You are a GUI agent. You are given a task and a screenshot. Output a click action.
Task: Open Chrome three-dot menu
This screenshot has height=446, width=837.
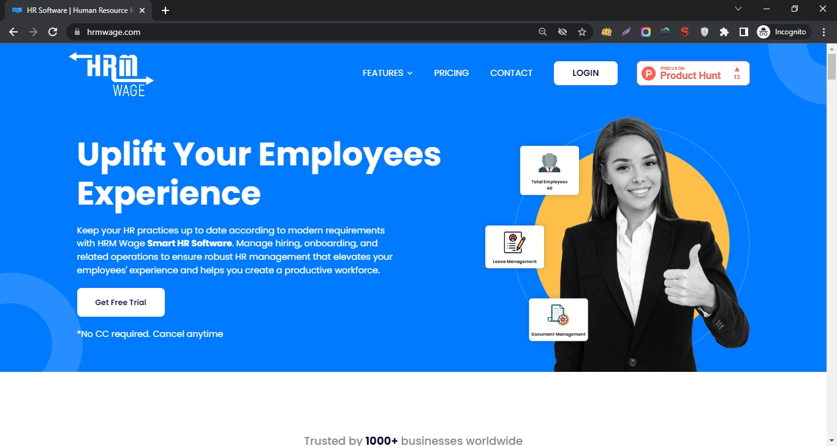[x=824, y=32]
